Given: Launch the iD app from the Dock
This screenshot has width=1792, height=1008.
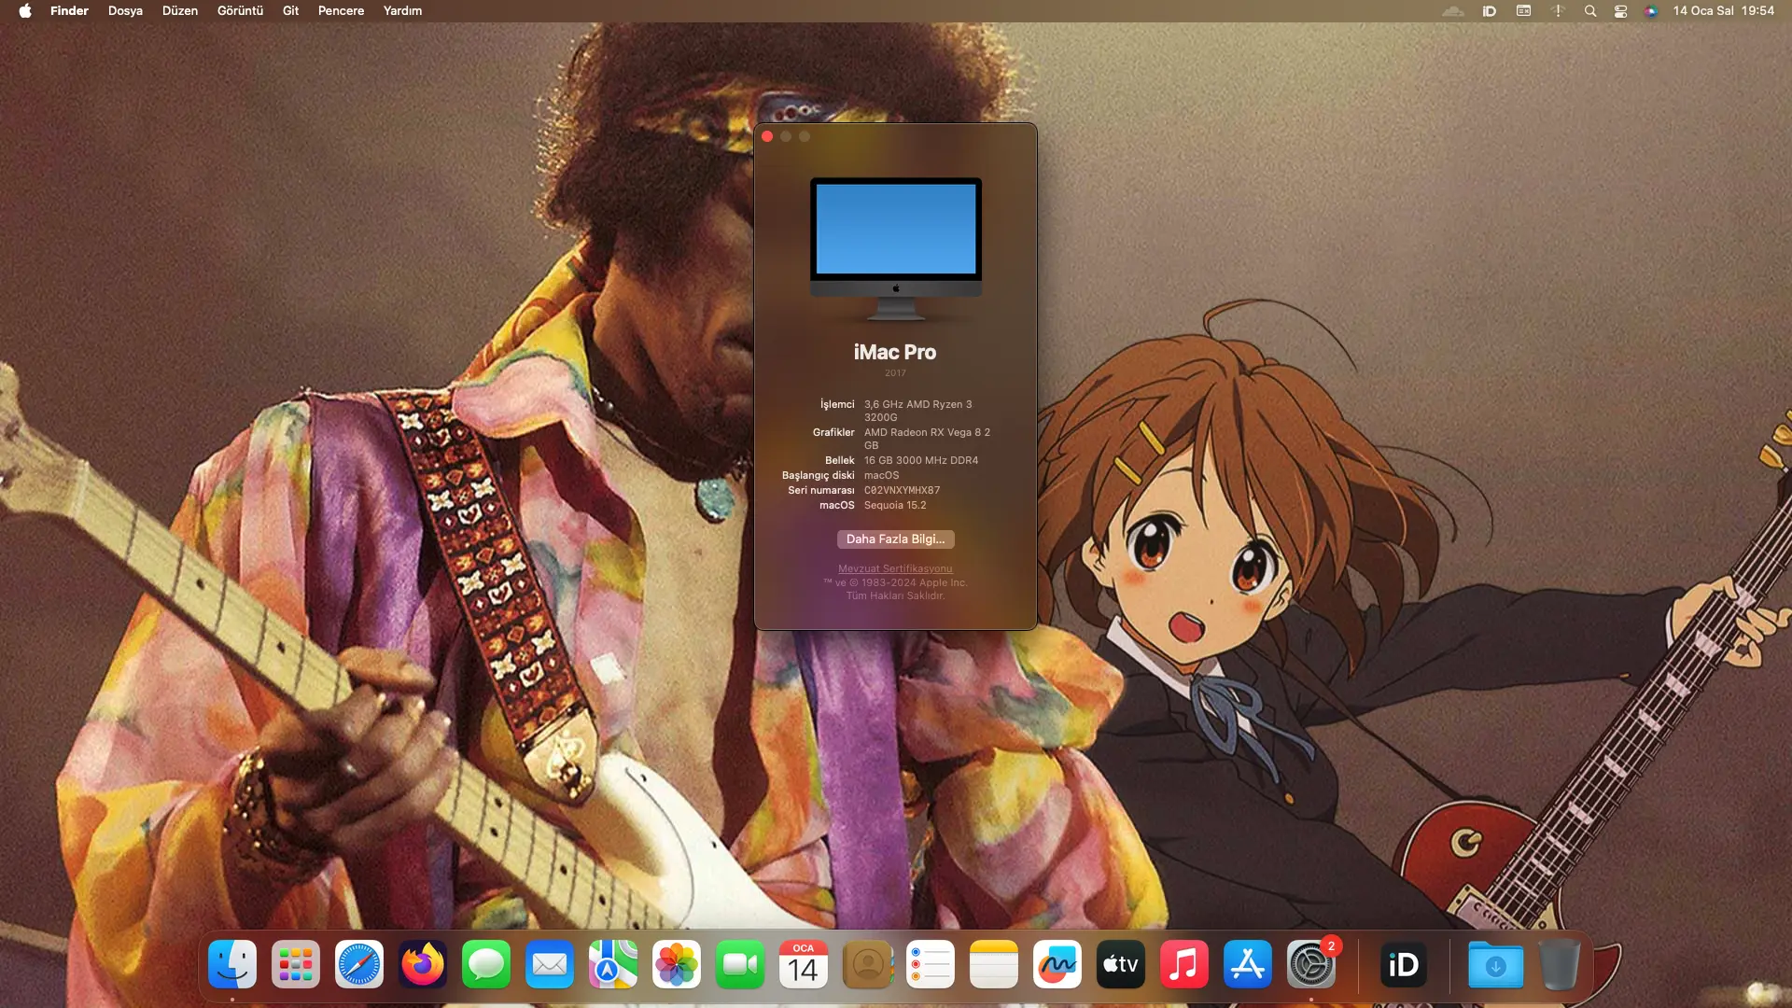Looking at the screenshot, I should pyautogui.click(x=1404, y=964).
